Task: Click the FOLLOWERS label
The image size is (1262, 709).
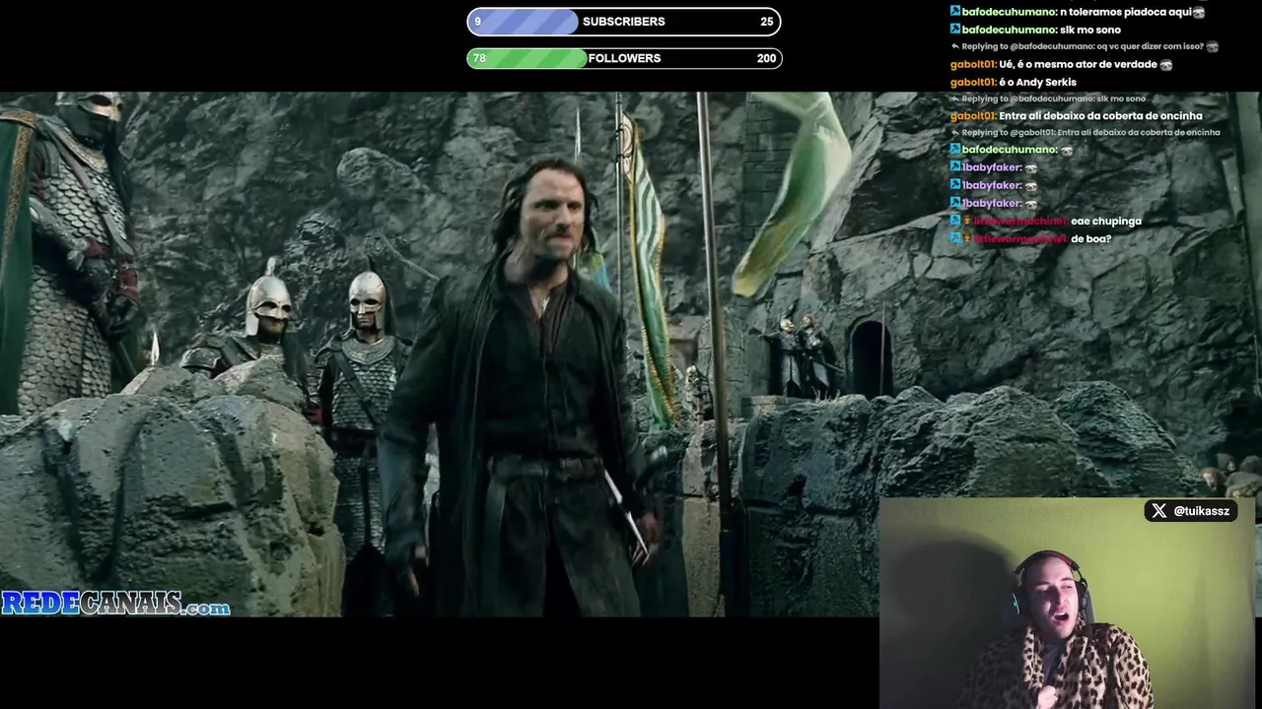Action: pyautogui.click(x=624, y=58)
